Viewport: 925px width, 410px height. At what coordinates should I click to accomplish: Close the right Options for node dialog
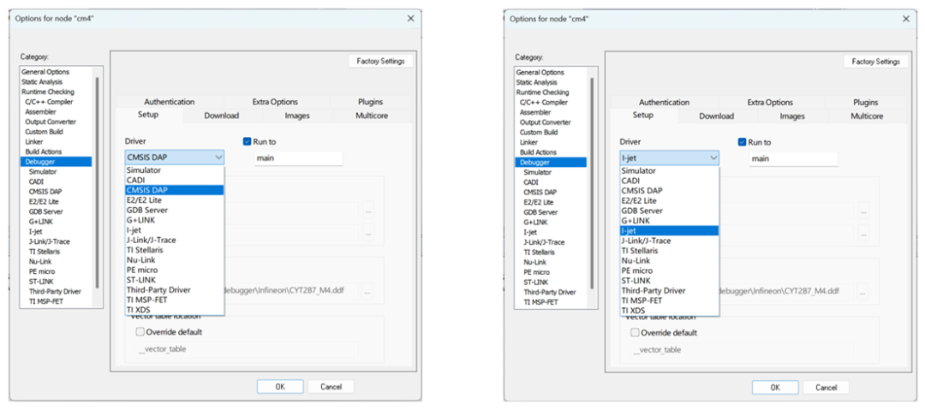point(905,19)
